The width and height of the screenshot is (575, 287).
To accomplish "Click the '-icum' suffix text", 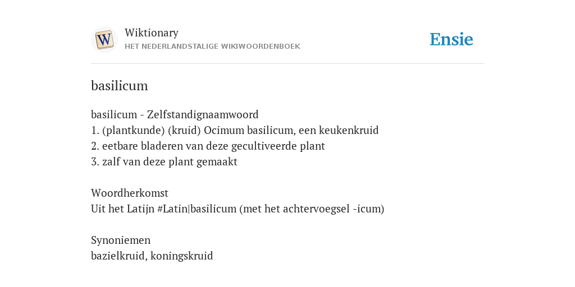I will click(x=367, y=209).
